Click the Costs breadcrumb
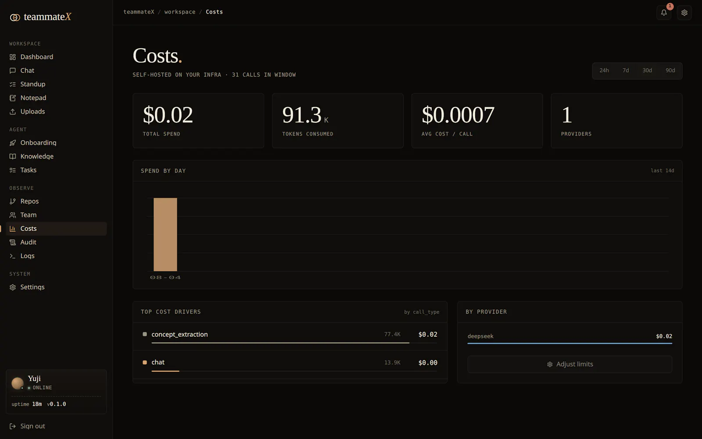Screen dimensions: 702x439 [x=214, y=12]
